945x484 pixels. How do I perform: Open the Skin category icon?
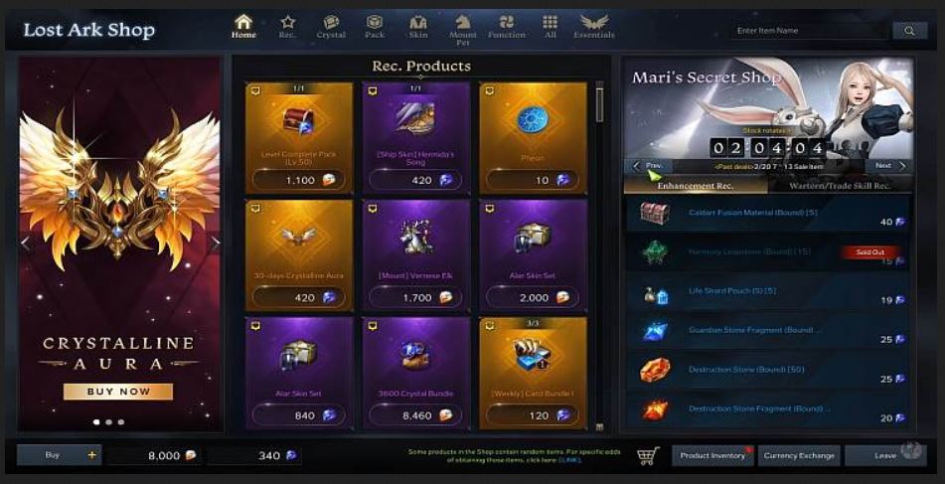pyautogui.click(x=418, y=23)
